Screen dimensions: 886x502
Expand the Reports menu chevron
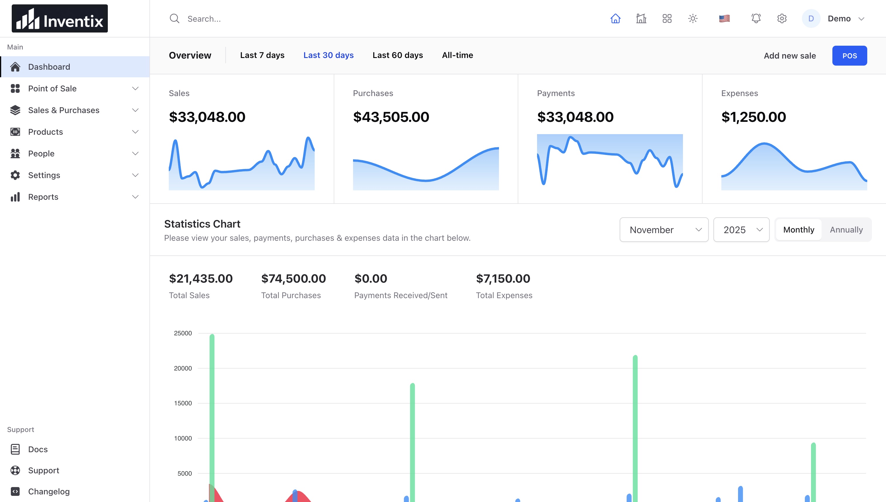pyautogui.click(x=135, y=197)
